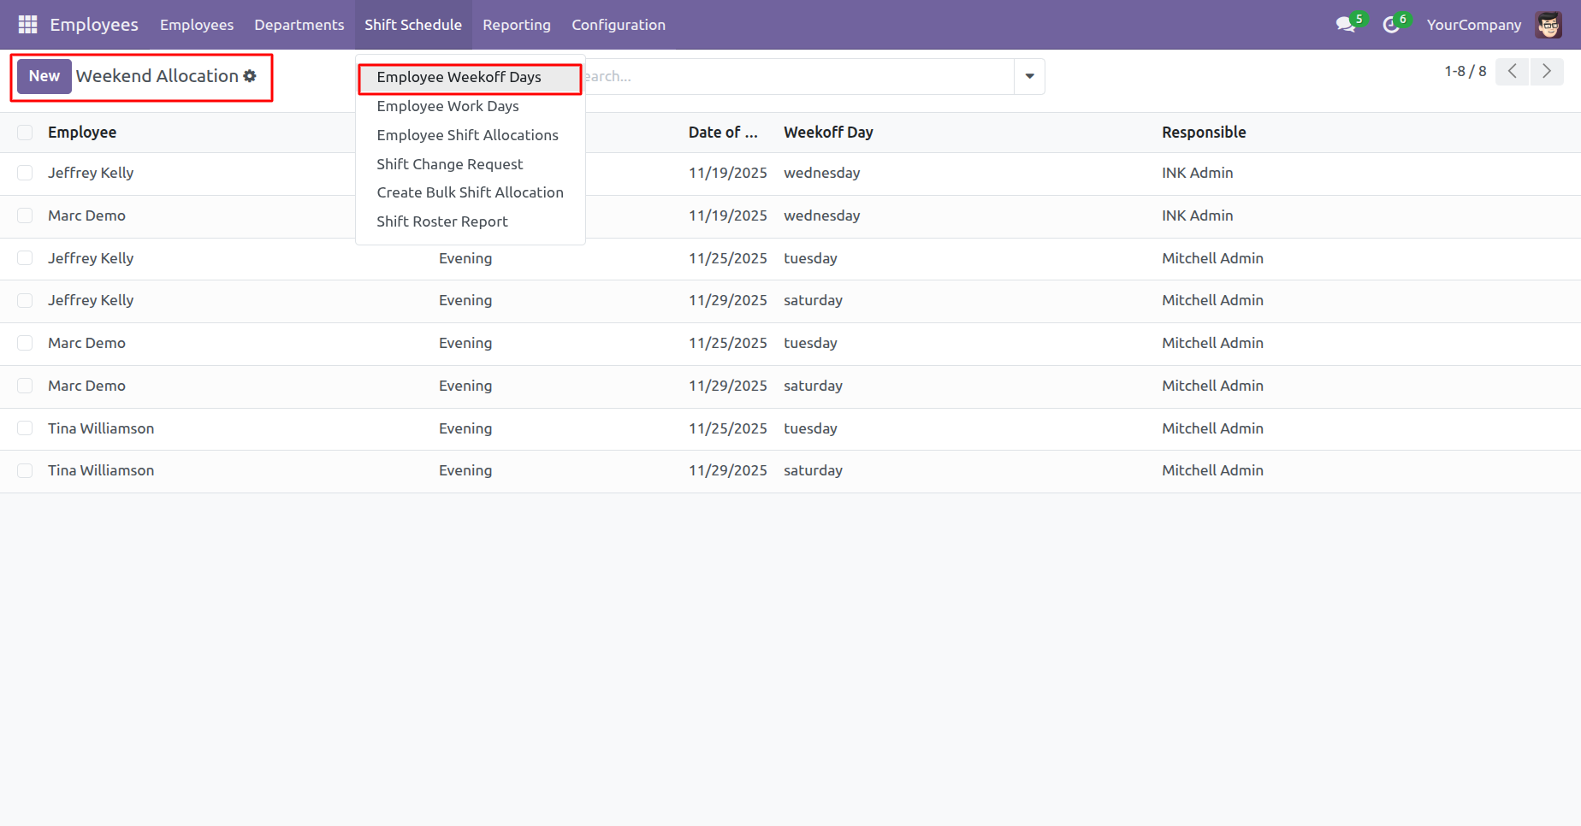Check the Tina Williamson tuesday row checkbox
The width and height of the screenshot is (1581, 826).
tap(25, 428)
